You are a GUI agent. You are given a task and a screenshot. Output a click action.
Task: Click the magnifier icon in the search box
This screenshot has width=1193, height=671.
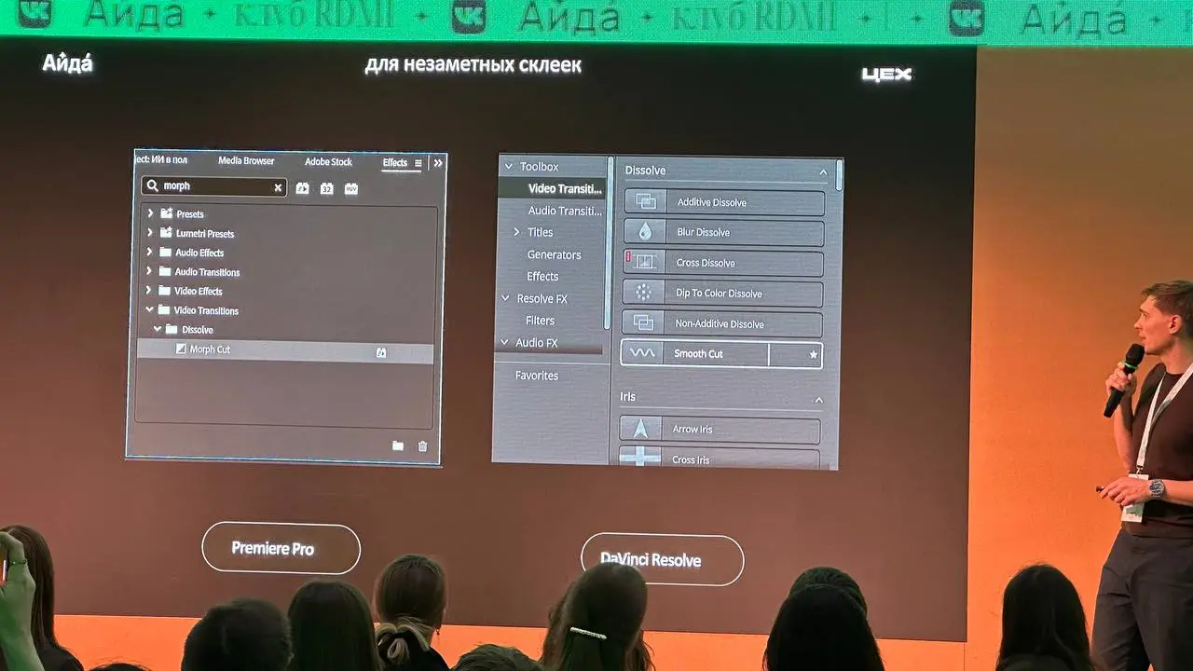(x=153, y=186)
